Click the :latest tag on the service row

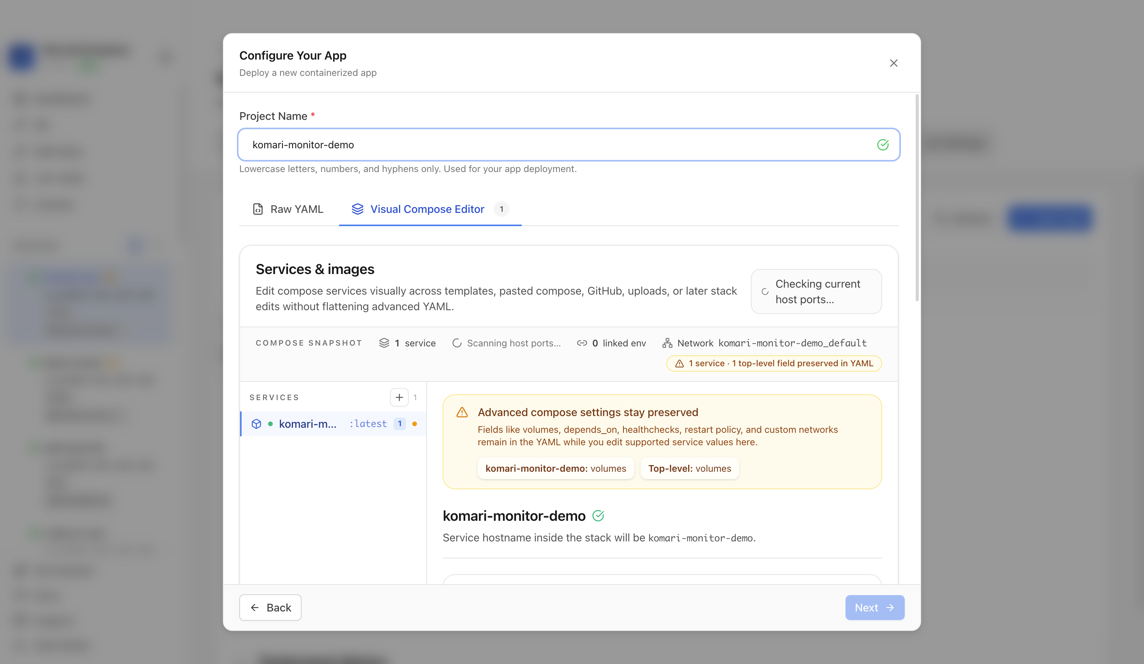point(368,423)
